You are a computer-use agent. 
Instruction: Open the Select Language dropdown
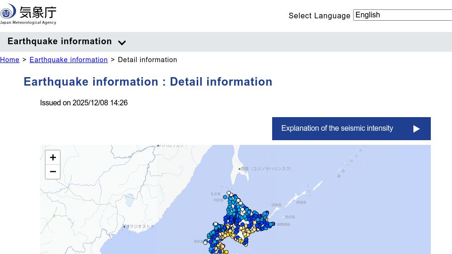click(403, 15)
